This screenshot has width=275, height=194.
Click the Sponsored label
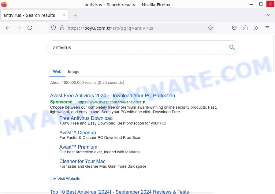pos(61,102)
